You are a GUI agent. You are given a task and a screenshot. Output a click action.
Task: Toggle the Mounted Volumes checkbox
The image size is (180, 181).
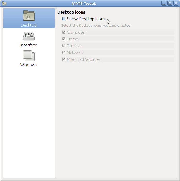tap(64, 59)
